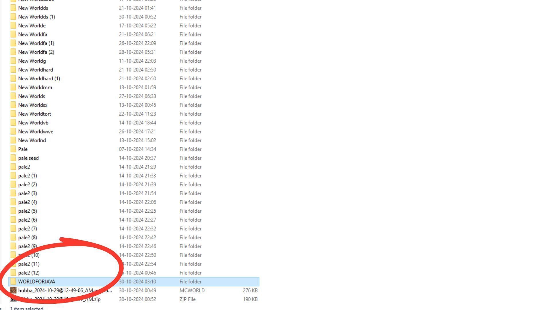Click the New Worldtort folder icon
This screenshot has height=310, width=551.
click(x=13, y=114)
